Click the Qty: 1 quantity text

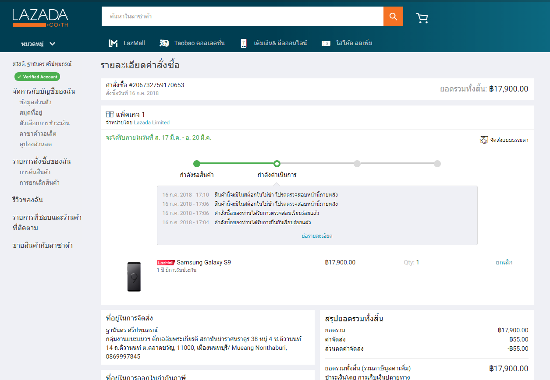[412, 262]
